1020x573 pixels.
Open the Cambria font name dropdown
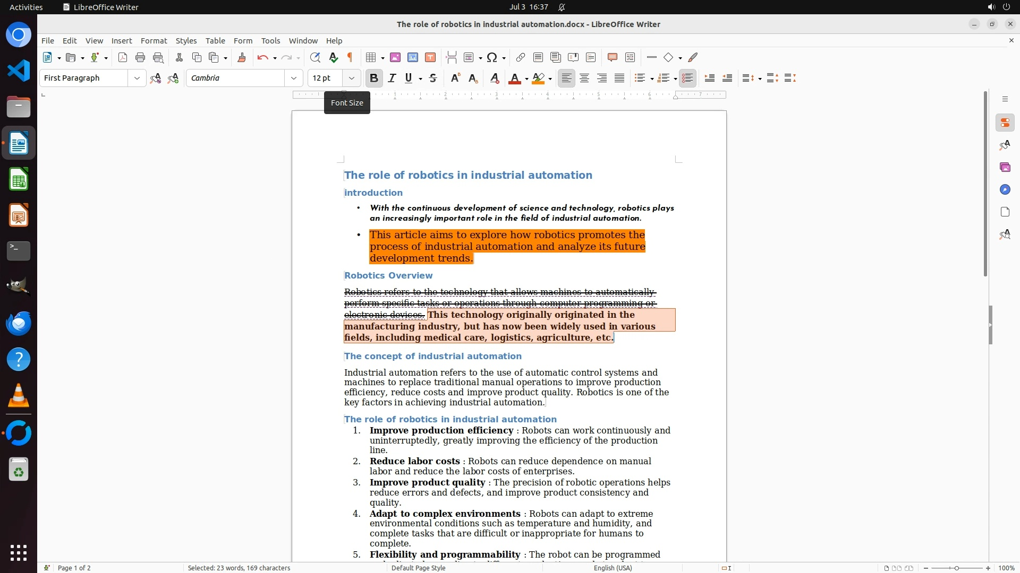(294, 79)
